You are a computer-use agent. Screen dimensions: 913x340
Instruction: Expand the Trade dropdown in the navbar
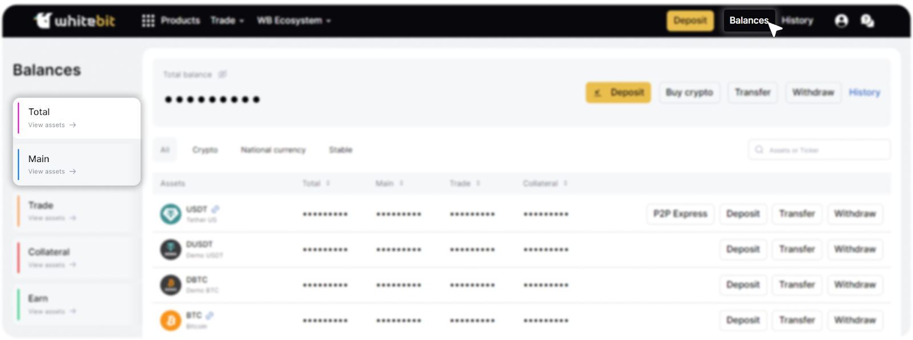[x=227, y=21]
